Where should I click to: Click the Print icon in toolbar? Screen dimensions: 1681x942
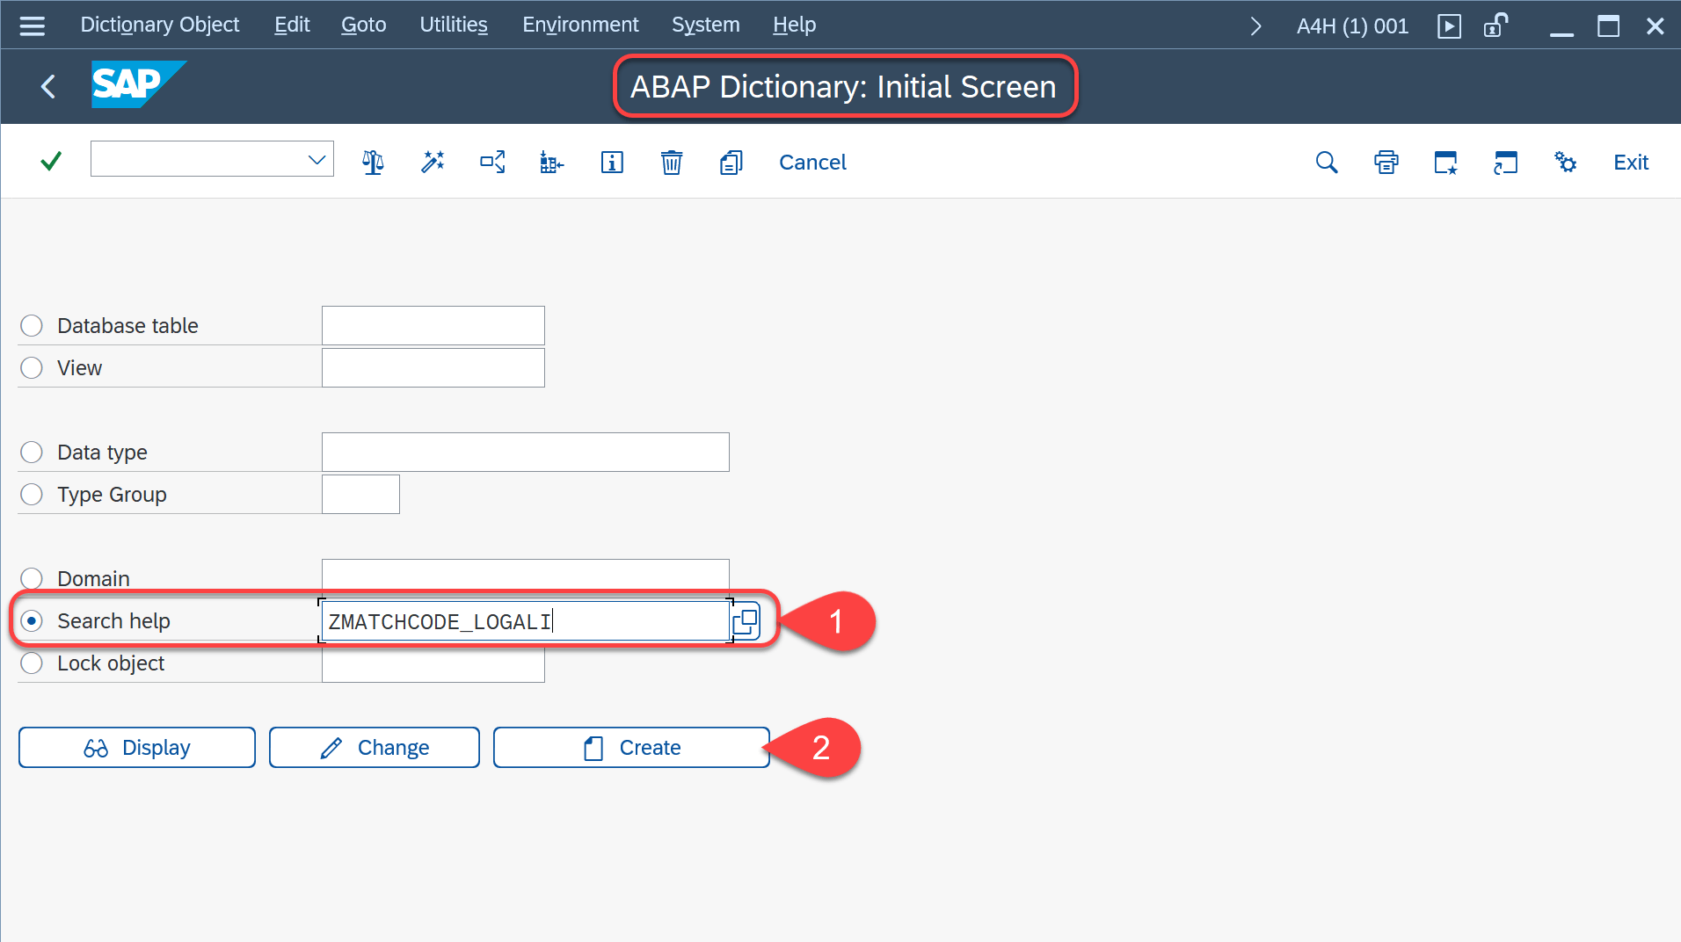point(1386,163)
